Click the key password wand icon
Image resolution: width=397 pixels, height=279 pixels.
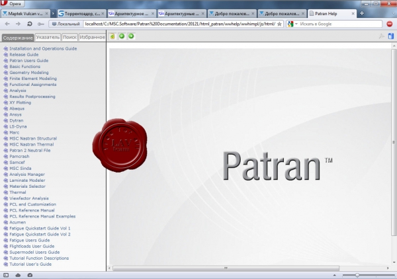pyautogui.click(x=40, y=24)
